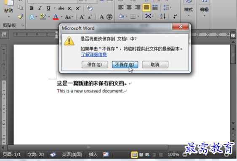Launch the Clipboard (剪贴板) pane
This screenshot has height=161, width=237.
[22, 25]
